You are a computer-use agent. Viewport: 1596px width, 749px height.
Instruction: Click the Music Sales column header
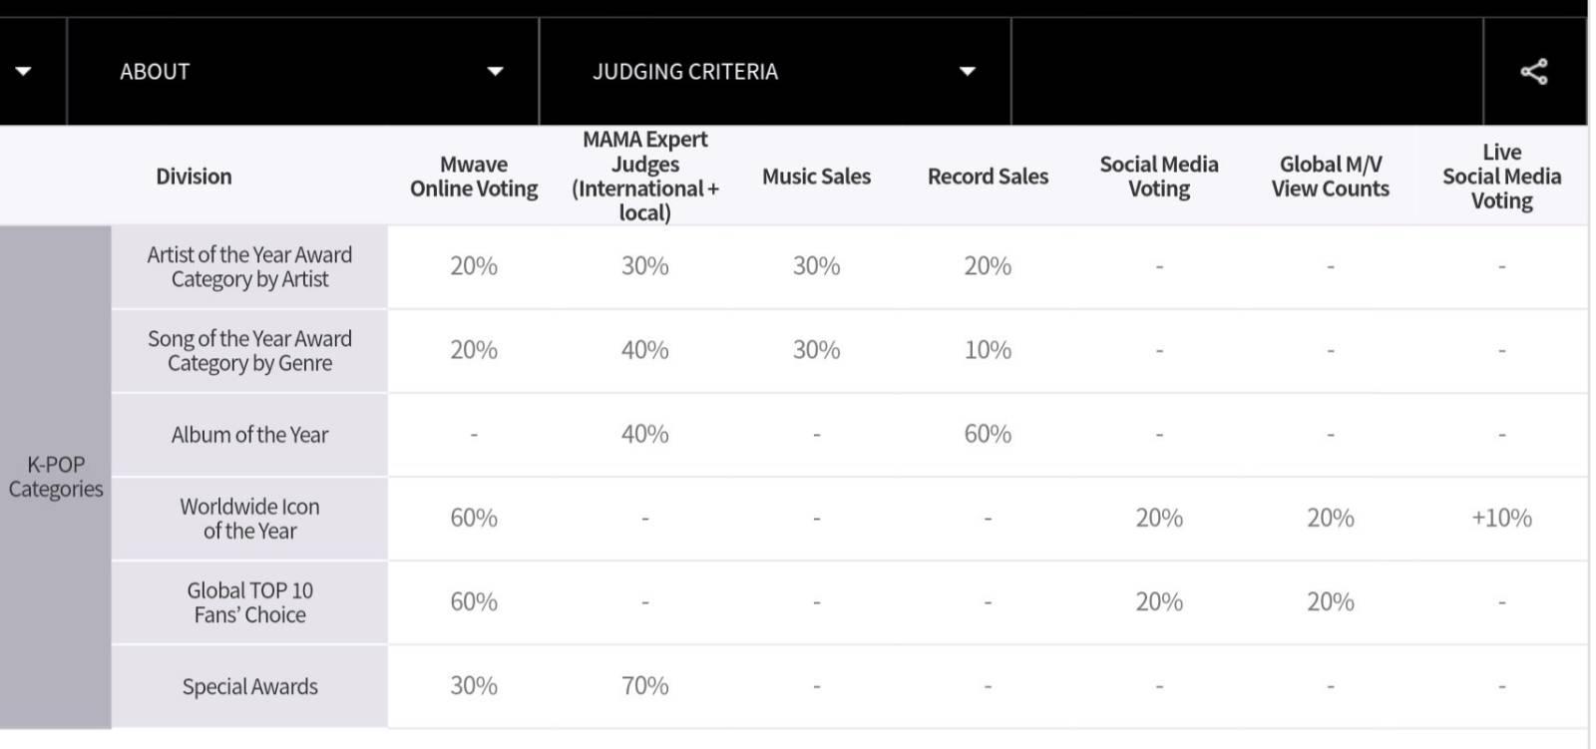(x=816, y=177)
